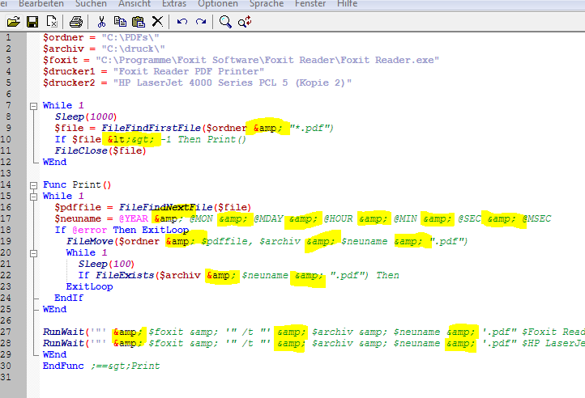Undo the last edit
585x398 pixels.
(x=182, y=21)
